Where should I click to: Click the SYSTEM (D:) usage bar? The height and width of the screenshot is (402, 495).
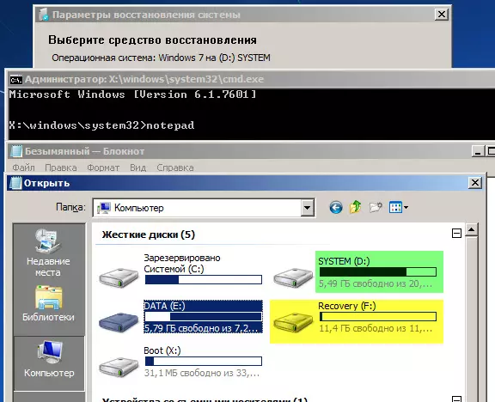(378, 271)
